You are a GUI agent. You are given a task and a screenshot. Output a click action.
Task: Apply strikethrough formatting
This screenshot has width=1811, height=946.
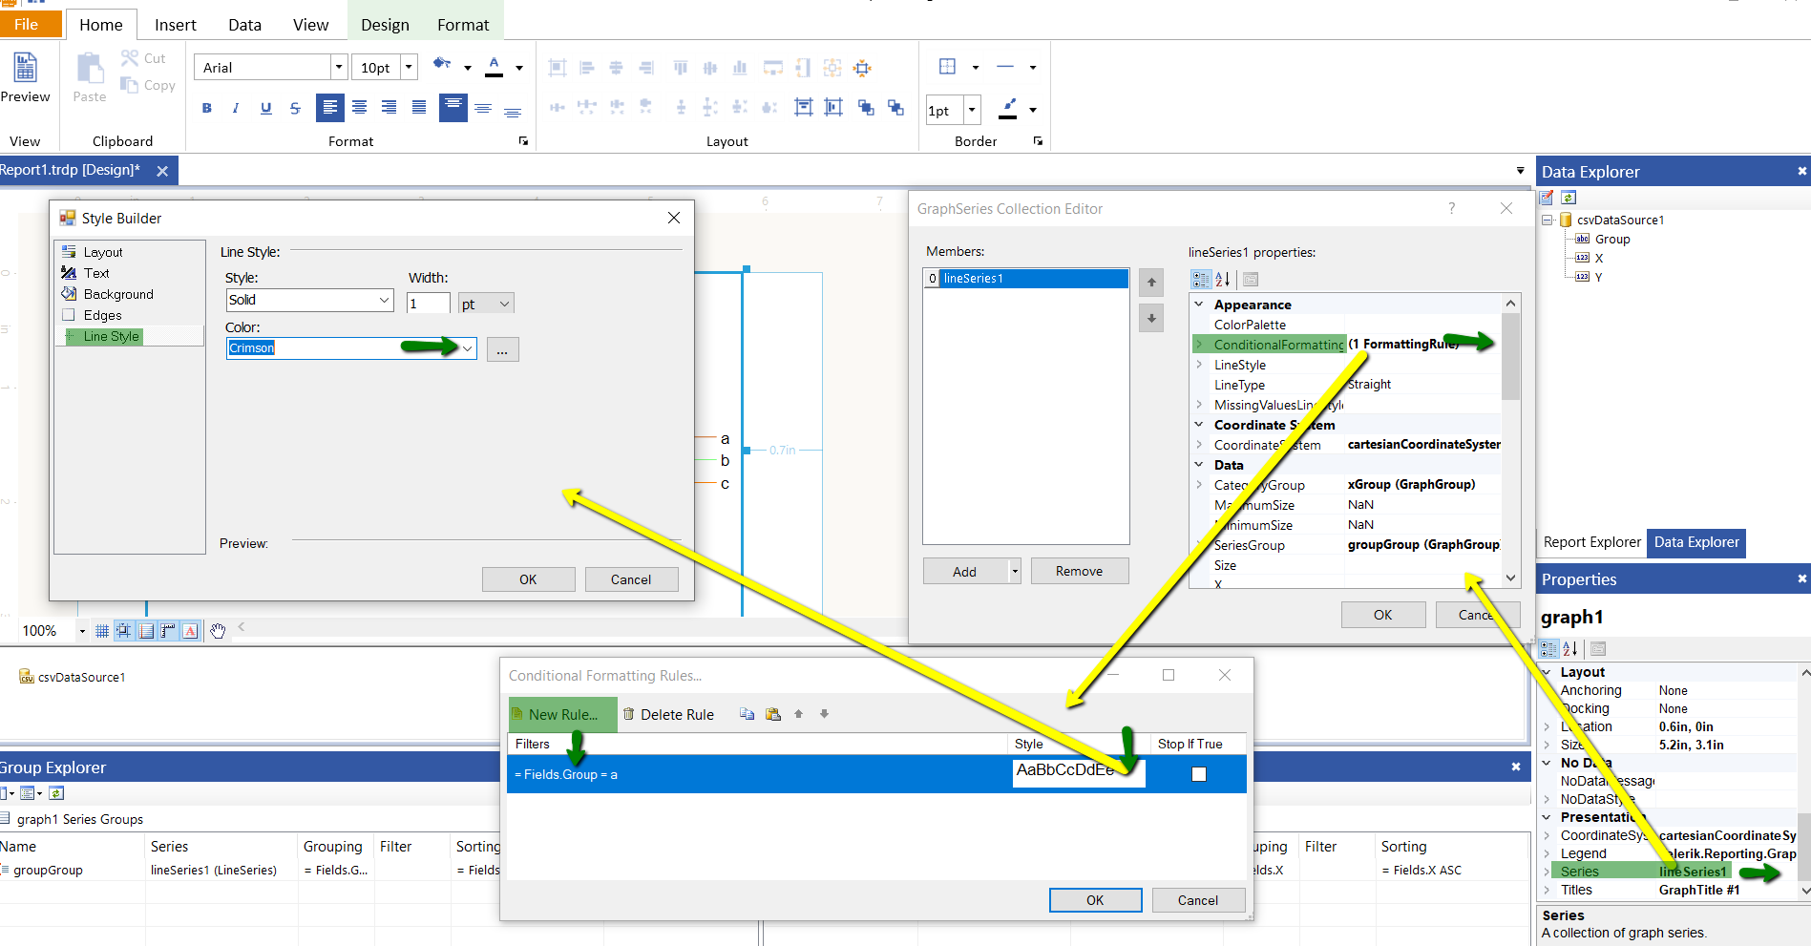pyautogui.click(x=295, y=109)
